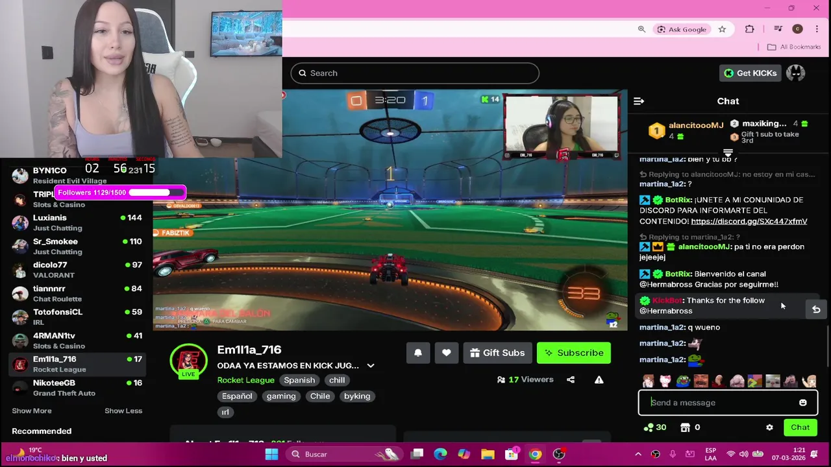Select the chill tag
The height and width of the screenshot is (467, 831).
pos(337,380)
